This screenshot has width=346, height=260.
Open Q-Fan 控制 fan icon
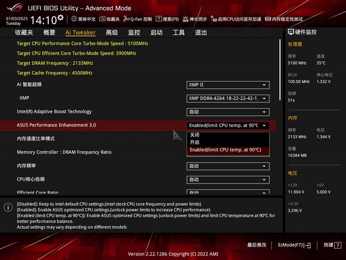click(126, 19)
